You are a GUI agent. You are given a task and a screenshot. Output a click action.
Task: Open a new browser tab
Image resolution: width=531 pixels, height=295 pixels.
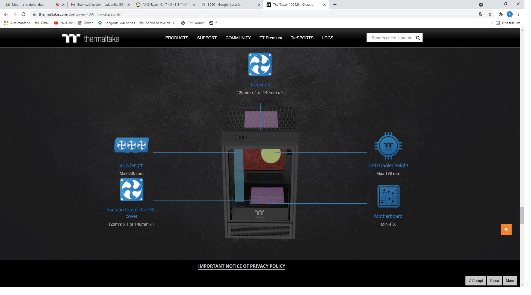(335, 5)
